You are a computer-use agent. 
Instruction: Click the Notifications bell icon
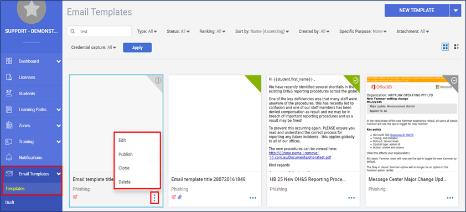click(x=9, y=157)
